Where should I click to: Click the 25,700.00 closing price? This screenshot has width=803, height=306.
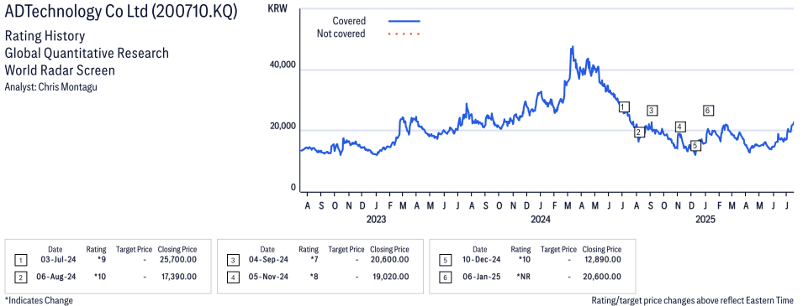(x=177, y=260)
